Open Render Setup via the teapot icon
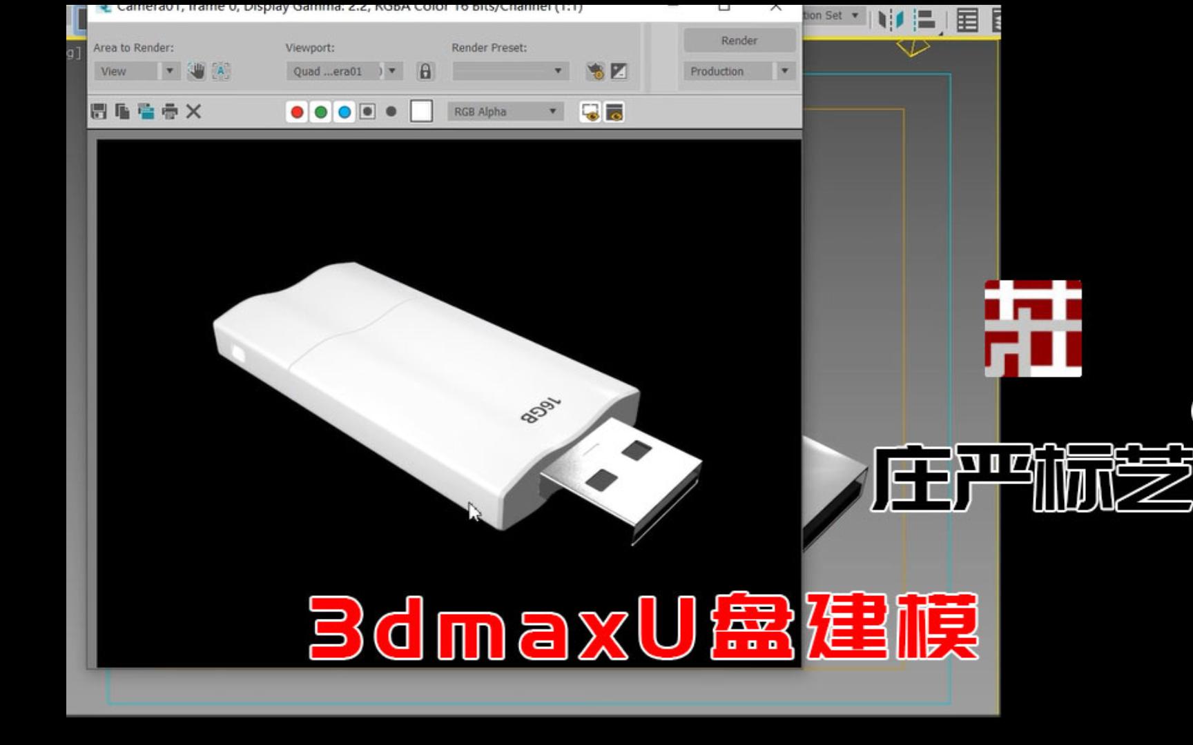Image resolution: width=1193 pixels, height=745 pixels. 593,70
